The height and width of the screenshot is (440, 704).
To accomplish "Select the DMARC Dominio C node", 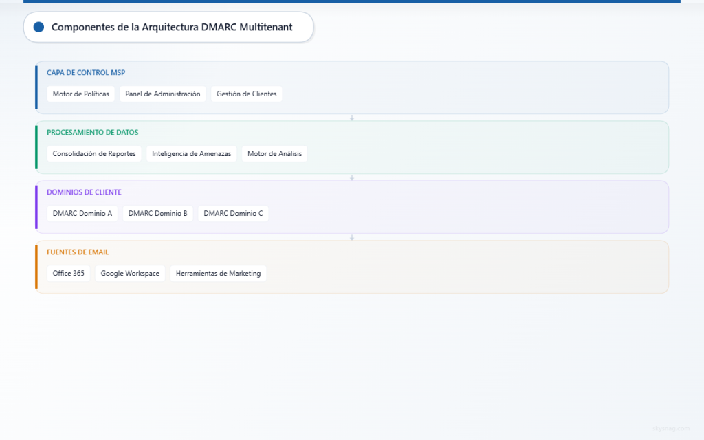I will coord(233,213).
